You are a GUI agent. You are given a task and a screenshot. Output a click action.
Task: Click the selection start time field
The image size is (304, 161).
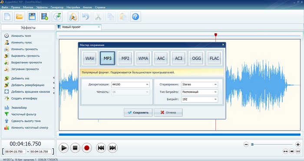pyautogui.click(x=15, y=152)
